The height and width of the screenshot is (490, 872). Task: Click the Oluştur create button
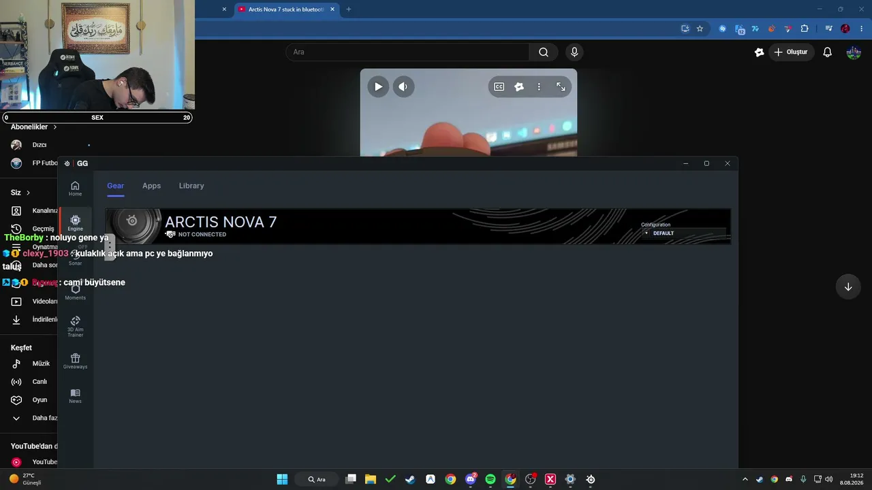pos(790,52)
